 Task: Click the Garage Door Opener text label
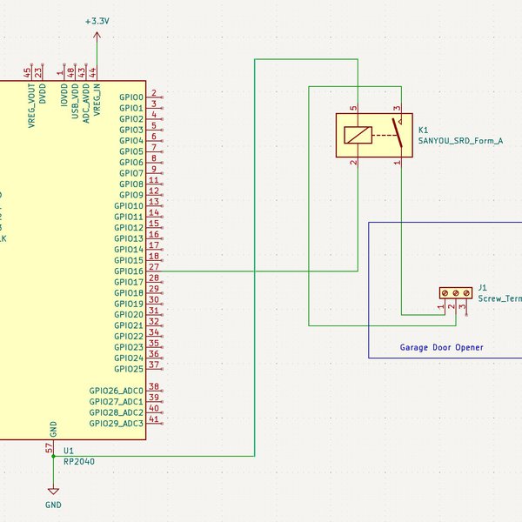[441, 347]
